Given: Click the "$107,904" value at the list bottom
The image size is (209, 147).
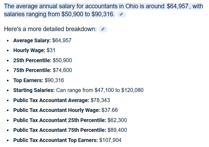Looking at the screenshot, I should click(110, 140).
